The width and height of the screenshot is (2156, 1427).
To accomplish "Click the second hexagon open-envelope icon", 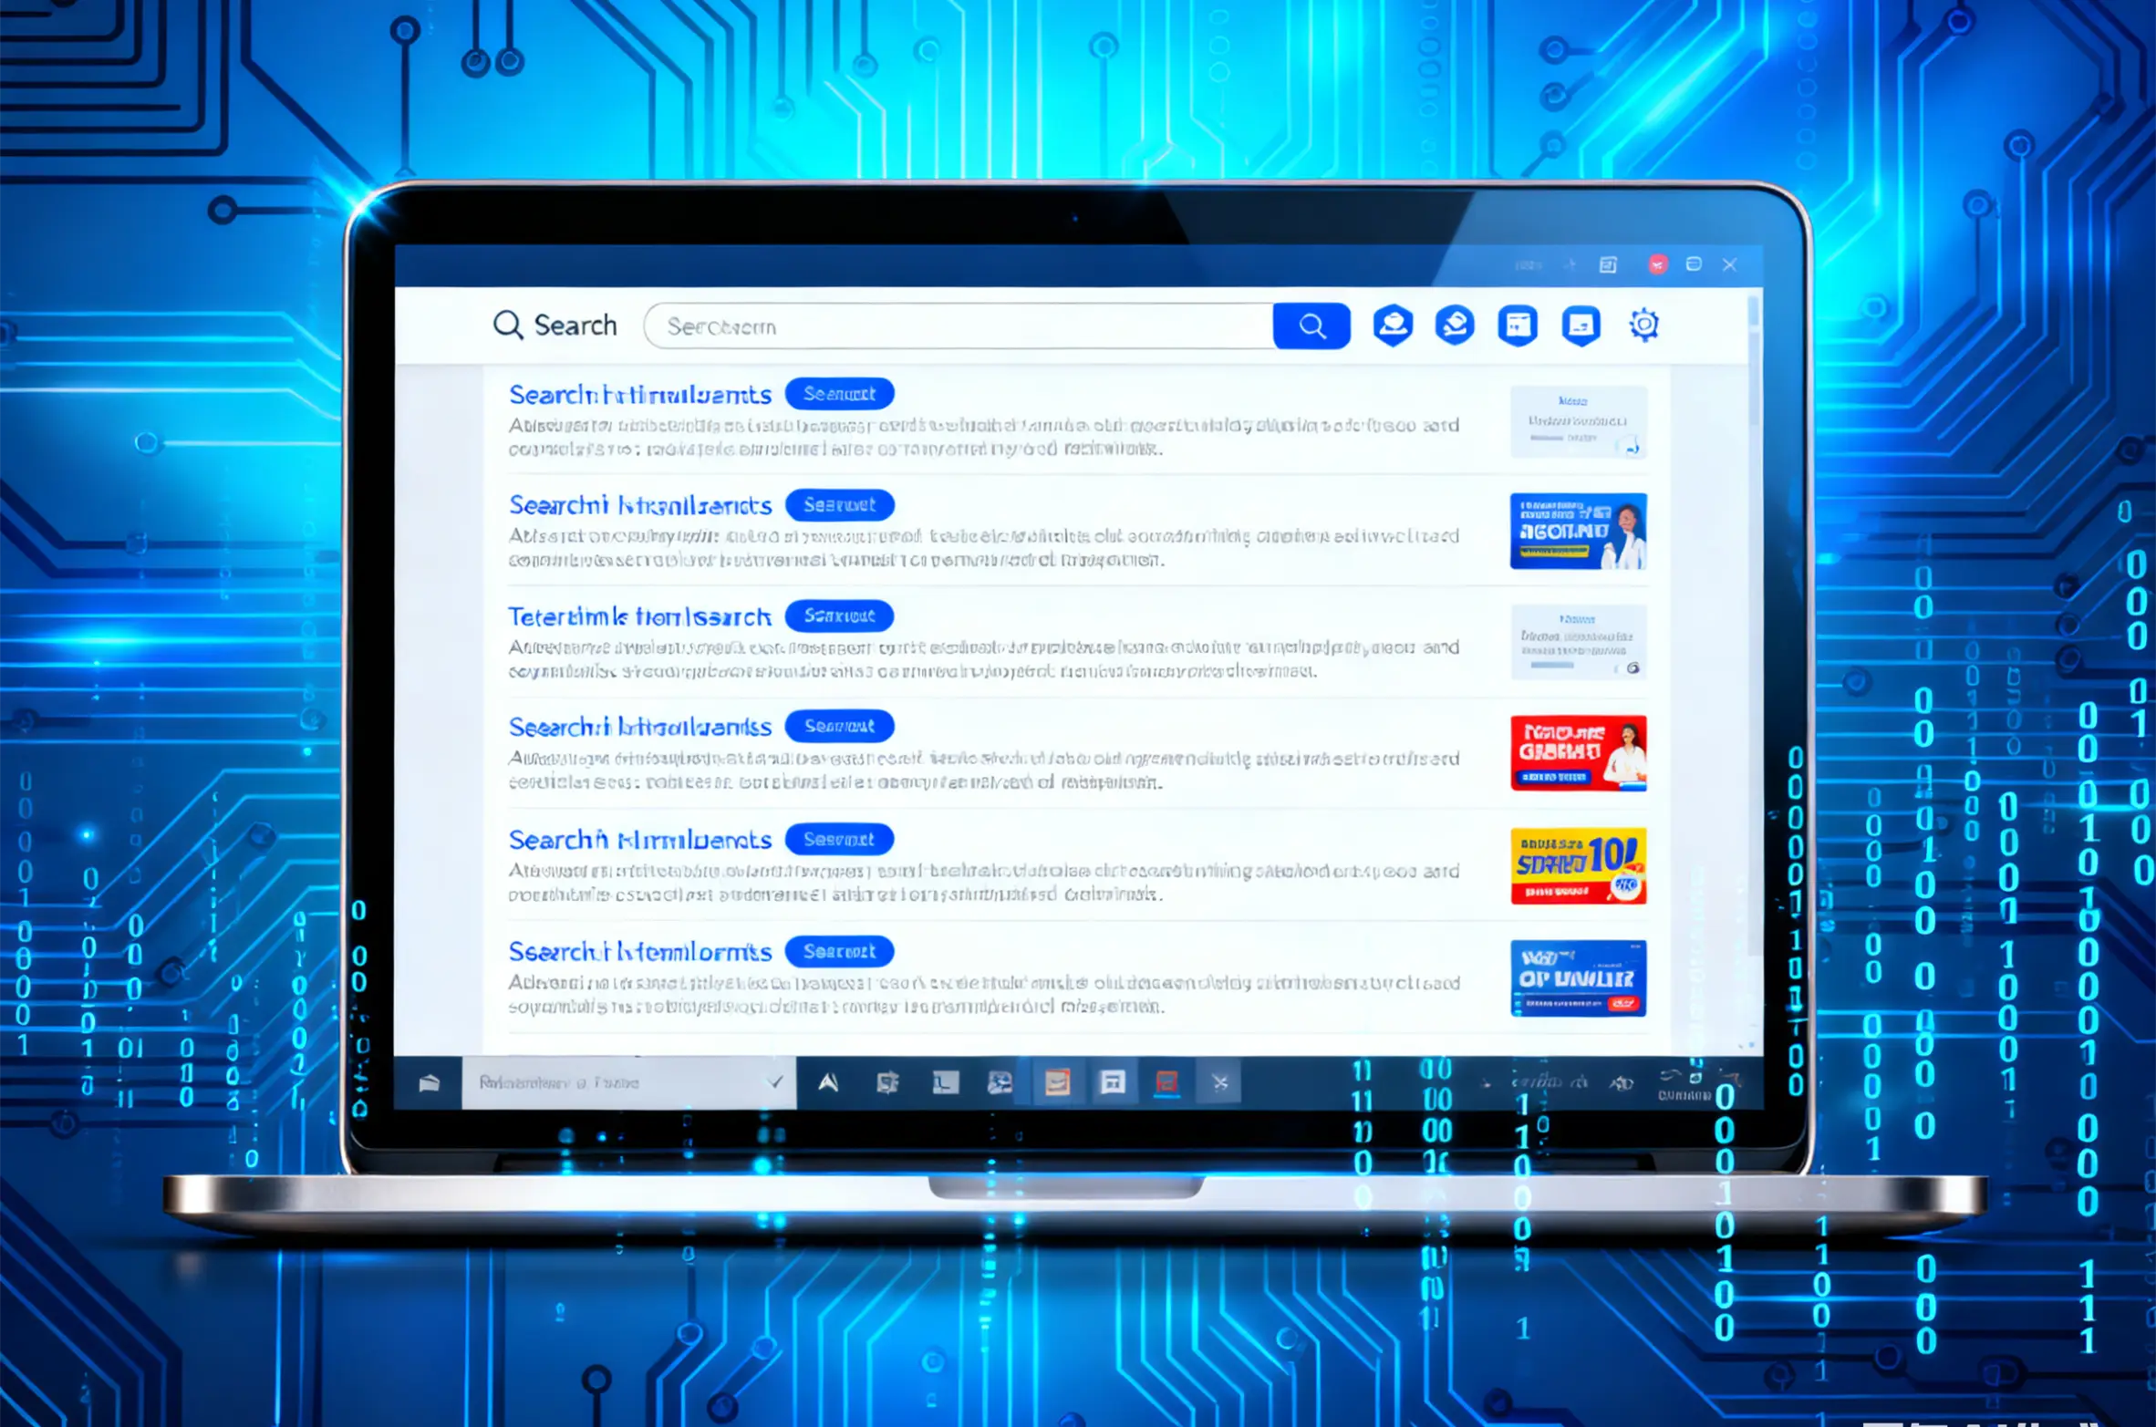I will tap(1455, 326).
